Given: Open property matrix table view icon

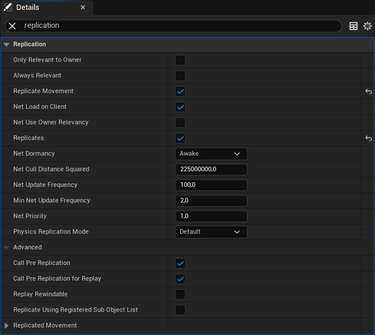Looking at the screenshot, I should tap(353, 26).
